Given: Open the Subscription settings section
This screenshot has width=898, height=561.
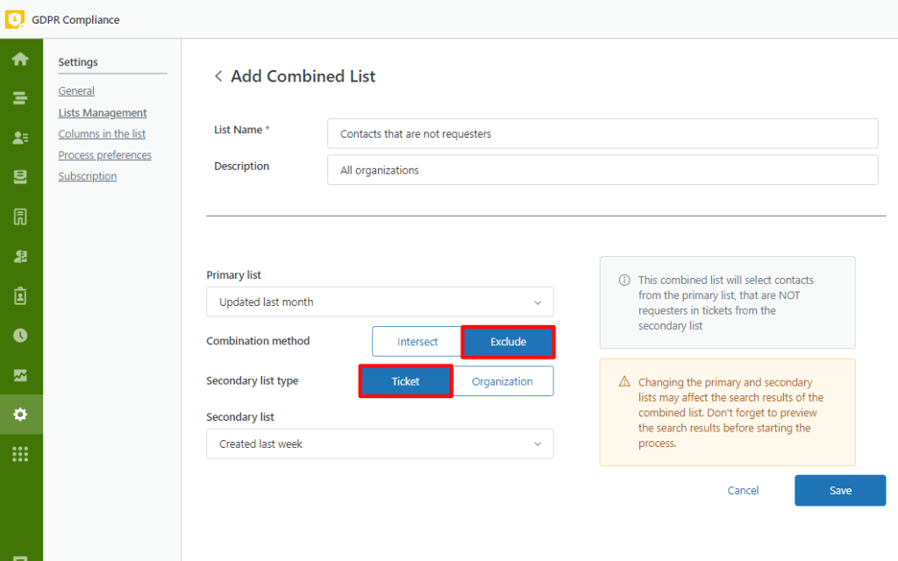Looking at the screenshot, I should coord(87,175).
